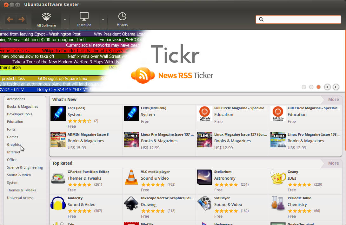
Task: Browse the Games category
Action: (13, 137)
